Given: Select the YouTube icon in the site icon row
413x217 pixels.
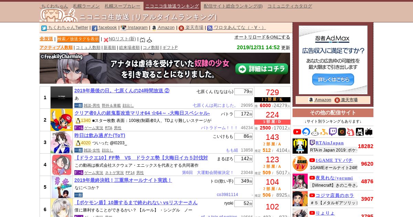Looking at the screenshot, I should click(x=297, y=132).
